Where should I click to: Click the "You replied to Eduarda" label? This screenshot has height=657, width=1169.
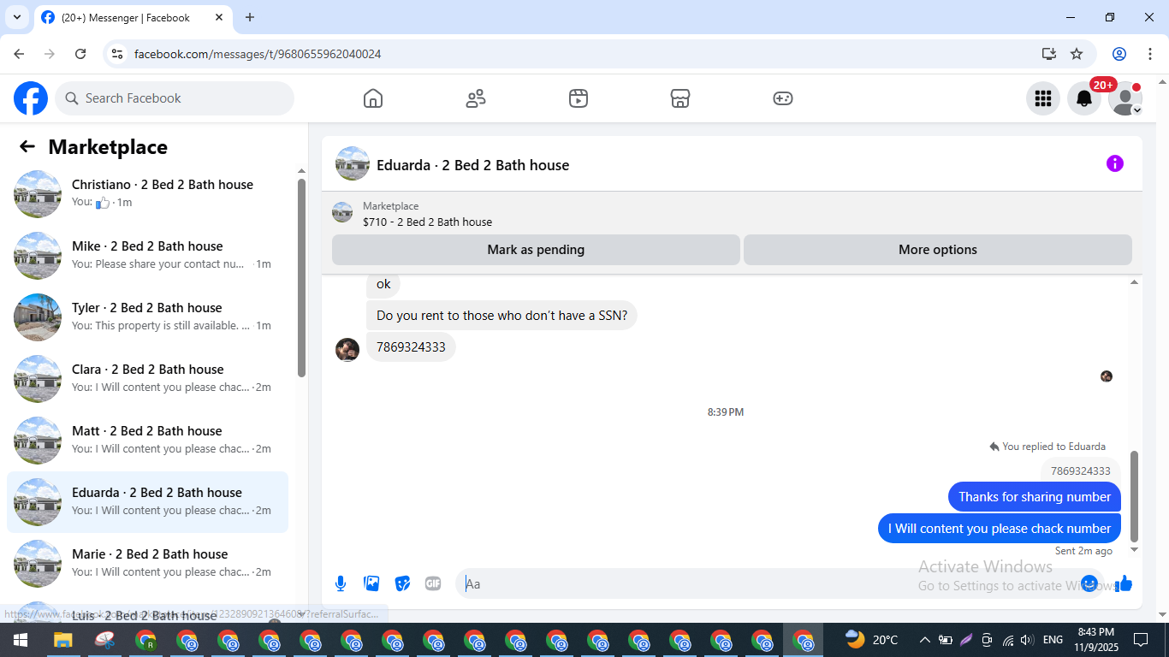click(1047, 447)
